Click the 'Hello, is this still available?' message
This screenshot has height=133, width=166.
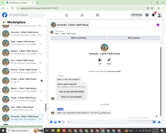68,79
